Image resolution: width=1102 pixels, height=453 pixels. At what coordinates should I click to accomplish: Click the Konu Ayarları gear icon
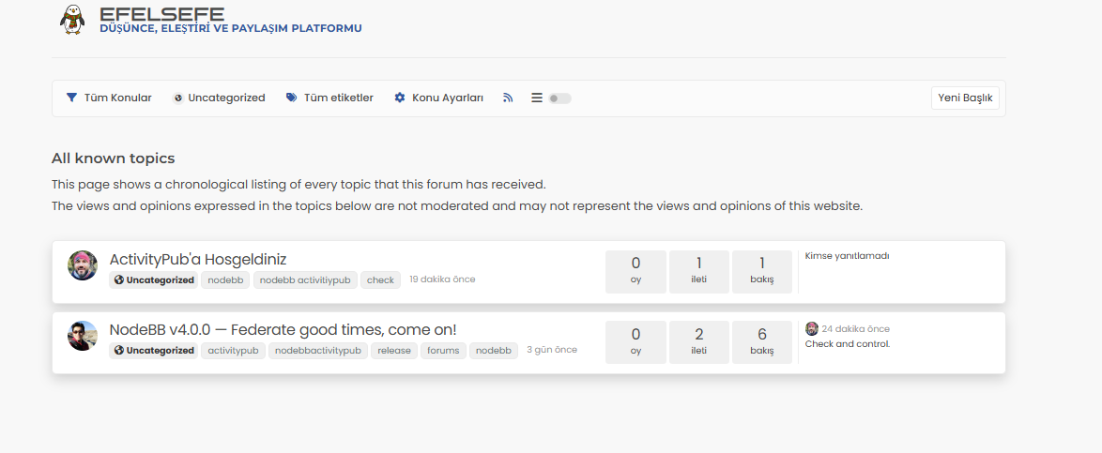coord(400,98)
